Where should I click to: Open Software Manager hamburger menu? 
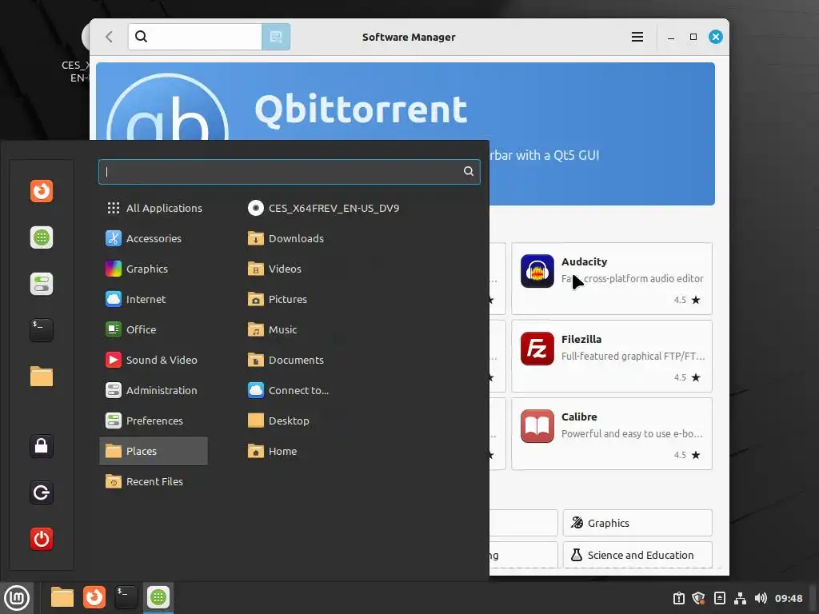click(x=637, y=37)
